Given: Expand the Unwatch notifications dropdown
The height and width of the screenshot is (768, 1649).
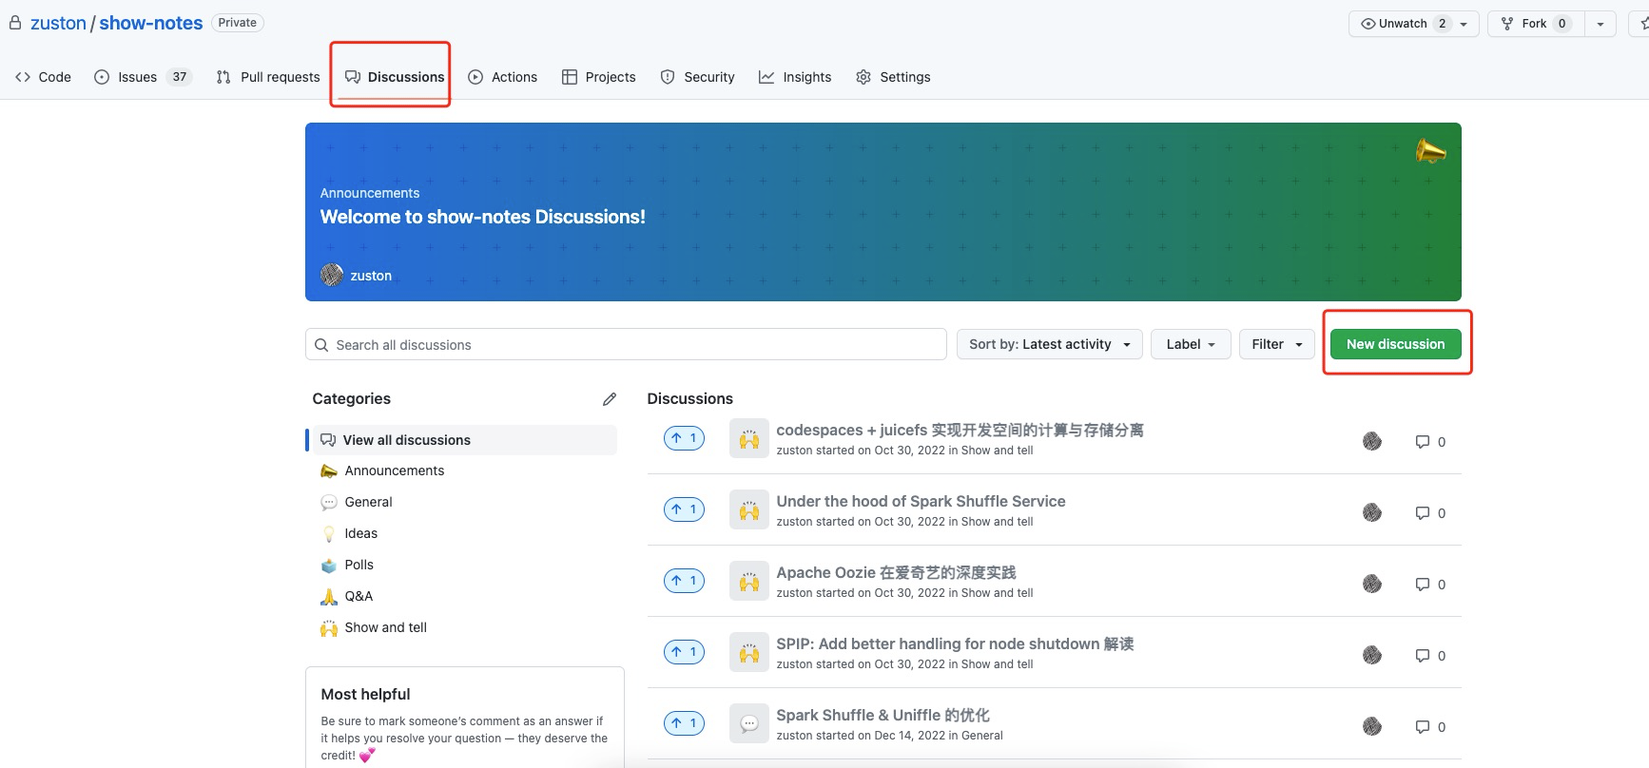Looking at the screenshot, I should tap(1464, 24).
